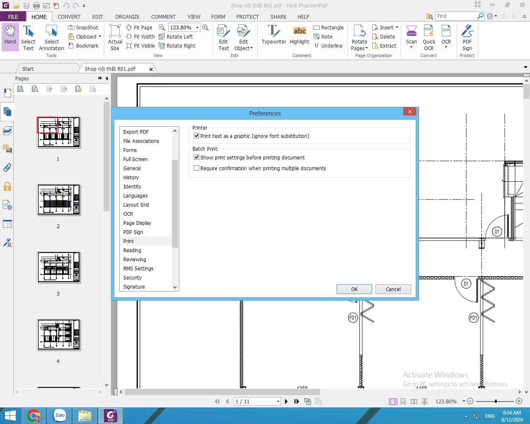Select page 3 thumbnail
Screen dimensions: 530x424
(x=59, y=267)
